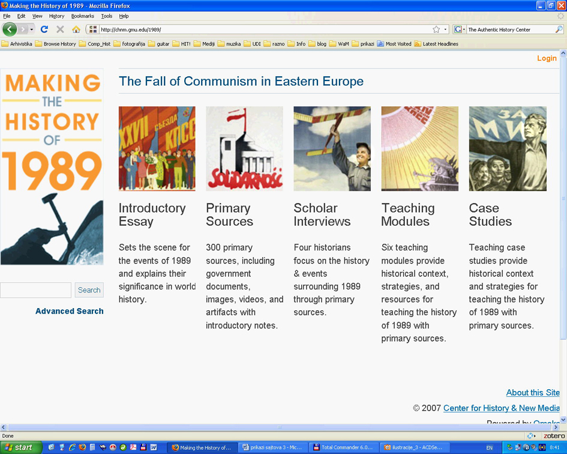The height and width of the screenshot is (454, 567).
Task: Open the back/forward history dropdown arrow
Action: click(32, 29)
